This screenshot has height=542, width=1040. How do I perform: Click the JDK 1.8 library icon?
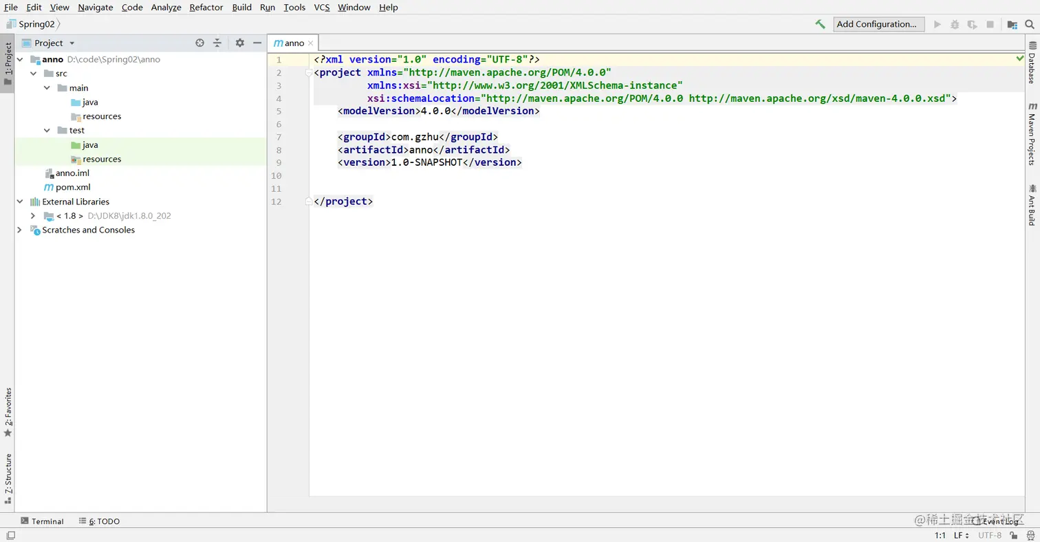point(48,216)
